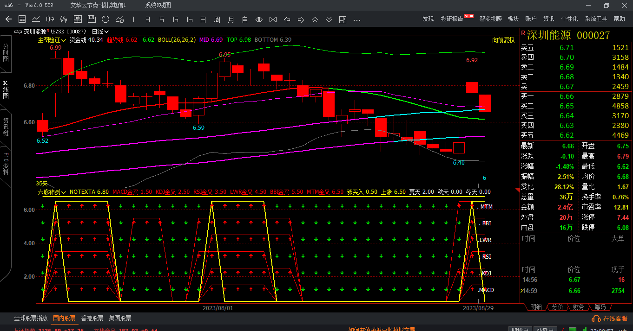Viewport: 633px width, 331px height.
Task: Click the 2023/08/29 date marker on timeline
Action: click(478, 308)
